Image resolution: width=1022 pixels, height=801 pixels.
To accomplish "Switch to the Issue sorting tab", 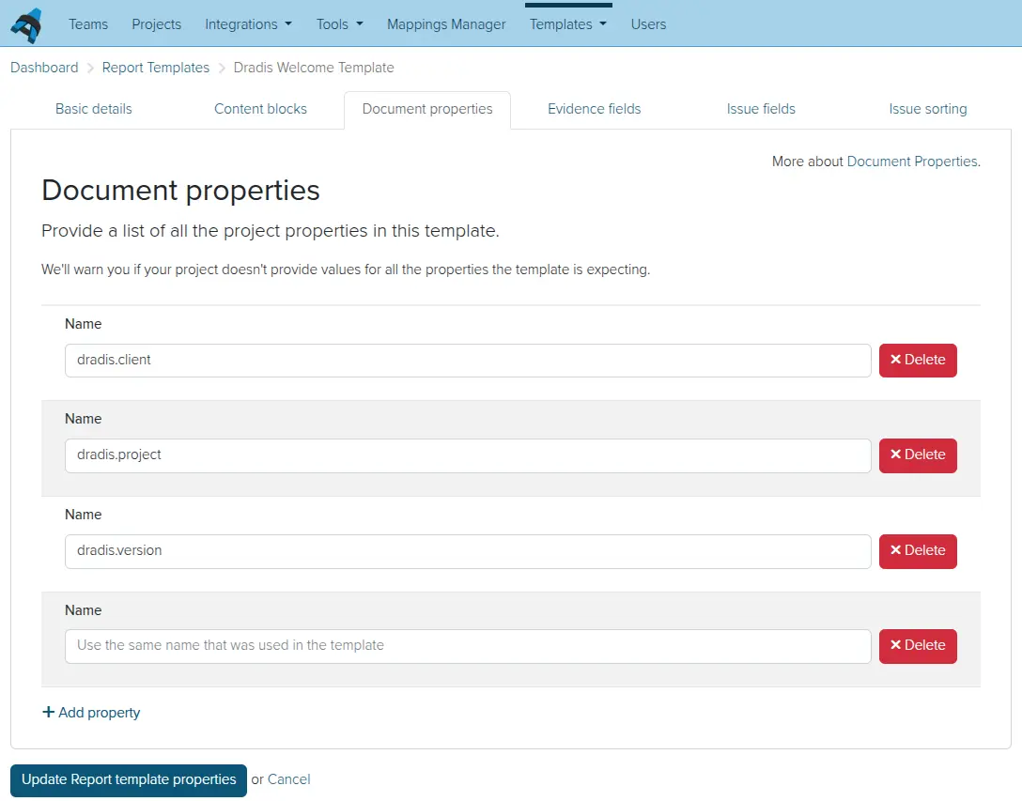I will point(928,110).
